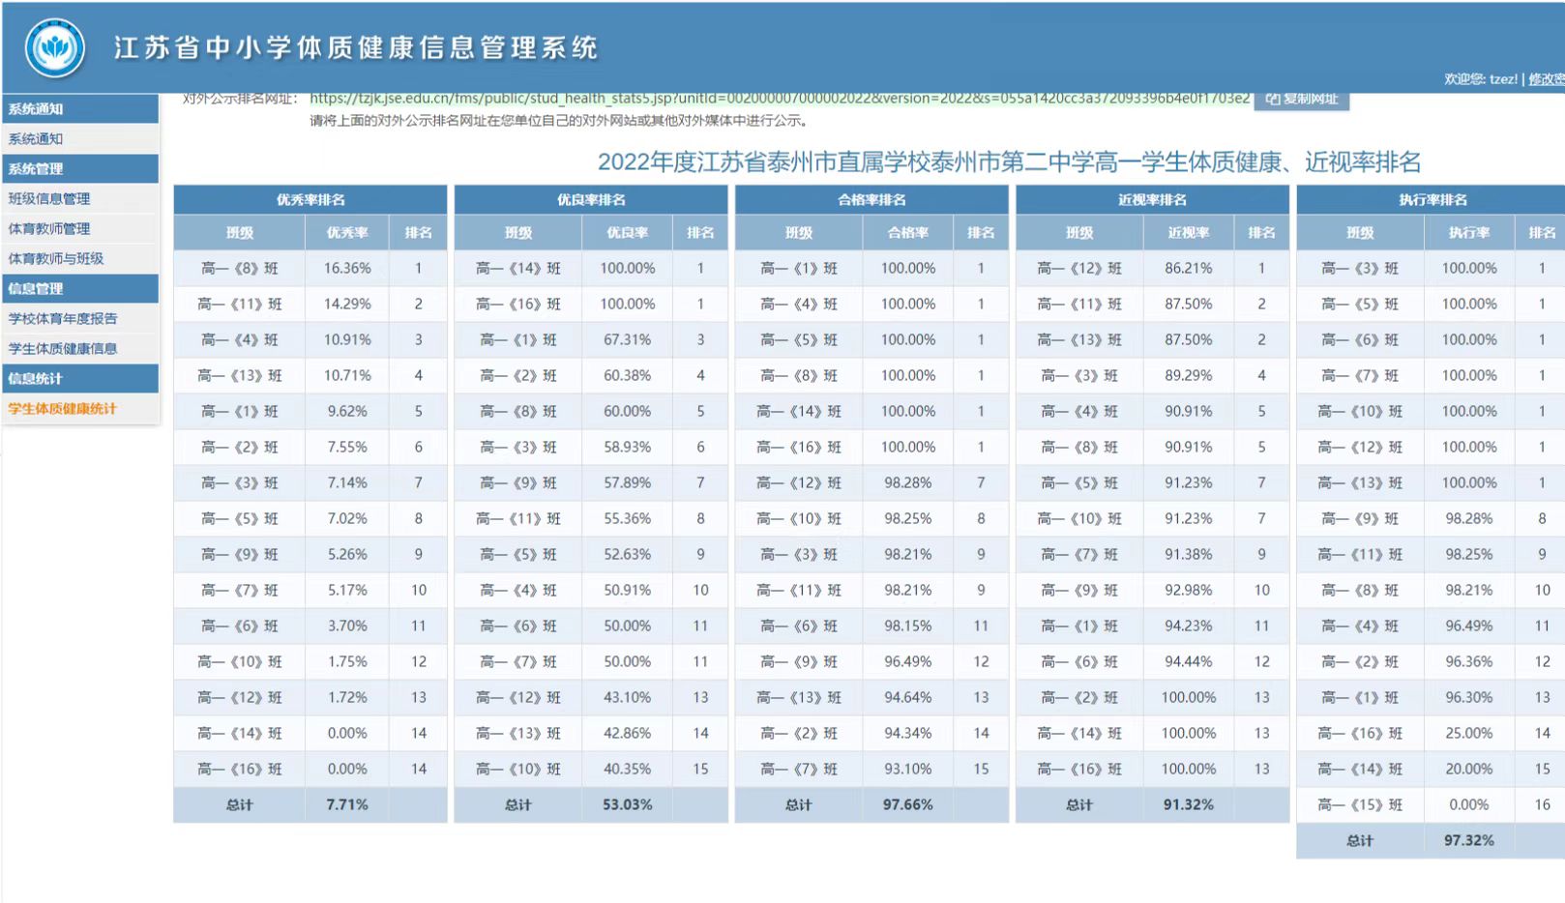Click the 92.98% myopia rate cell

tap(1189, 591)
